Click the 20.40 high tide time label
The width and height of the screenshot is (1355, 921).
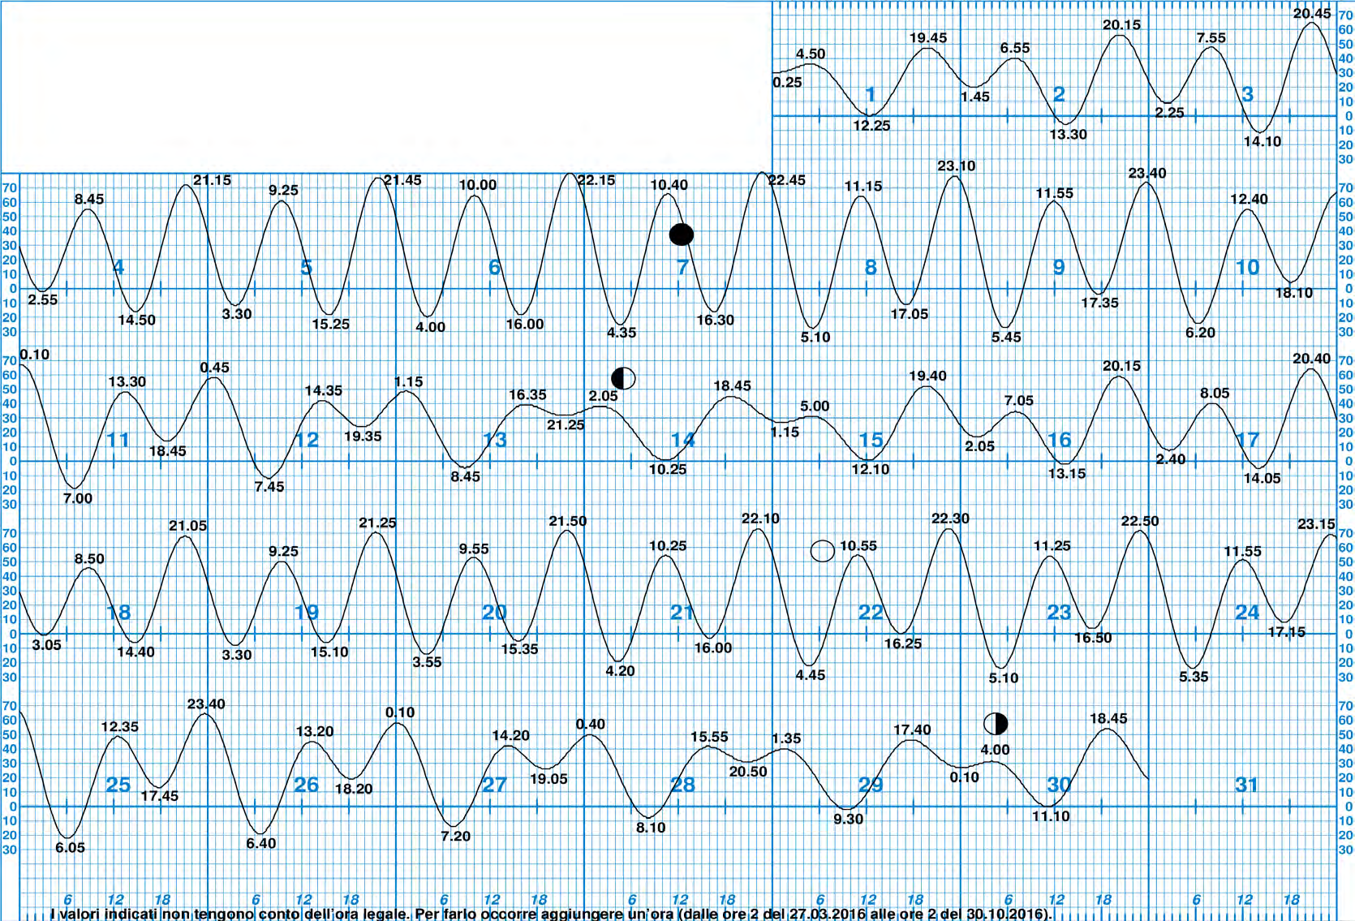pos(1312,358)
